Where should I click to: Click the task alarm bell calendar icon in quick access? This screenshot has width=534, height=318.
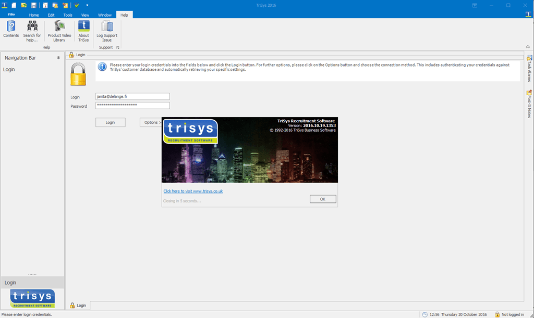coord(55,5)
